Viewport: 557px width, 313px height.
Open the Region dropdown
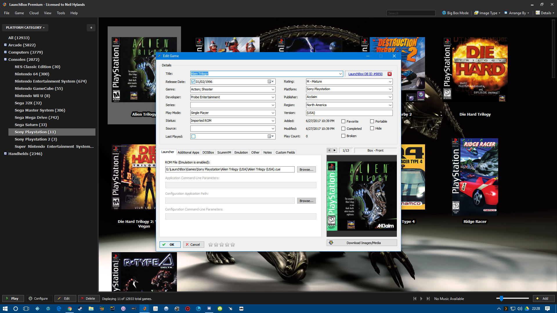tap(390, 105)
